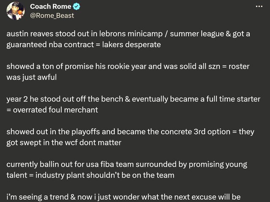Open the @Rome_Beast handle link
The height and width of the screenshot is (202, 270).
(52, 16)
